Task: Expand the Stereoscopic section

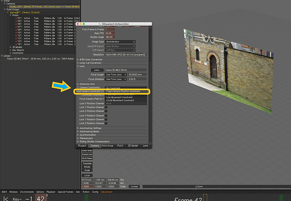Action: [78, 138]
